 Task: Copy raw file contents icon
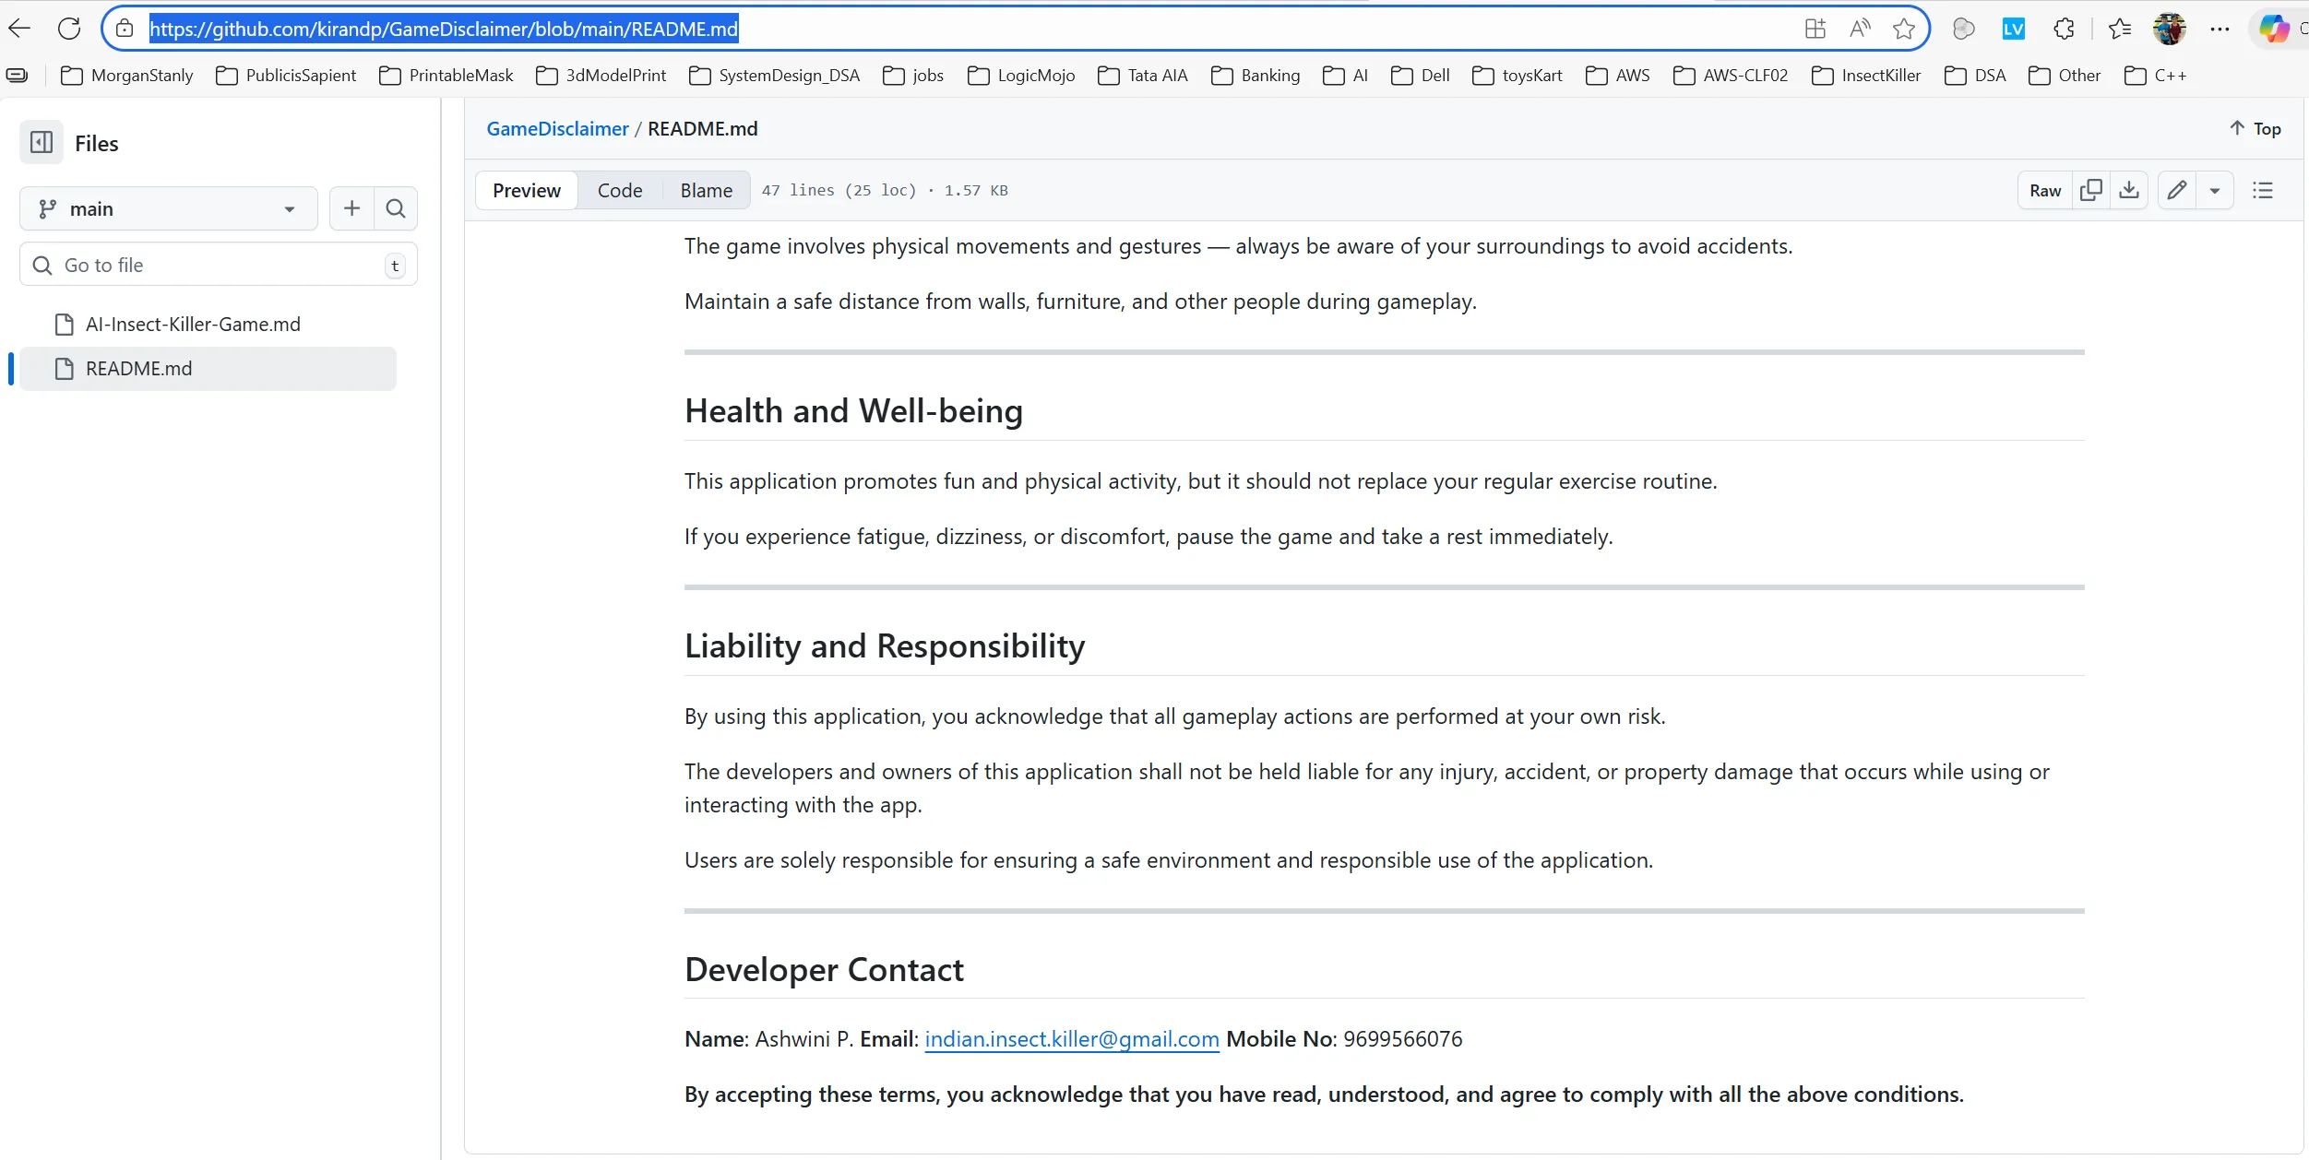(2091, 191)
